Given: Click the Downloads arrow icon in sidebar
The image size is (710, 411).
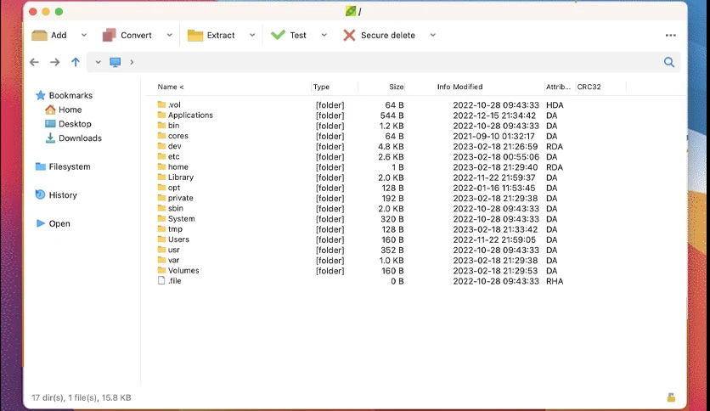Looking at the screenshot, I should pos(50,138).
